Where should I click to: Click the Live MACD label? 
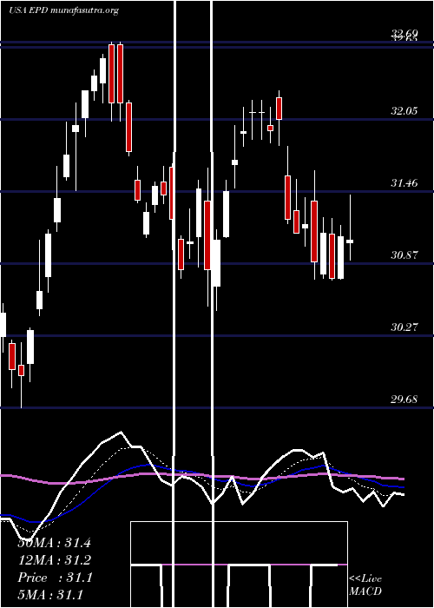[x=365, y=585]
